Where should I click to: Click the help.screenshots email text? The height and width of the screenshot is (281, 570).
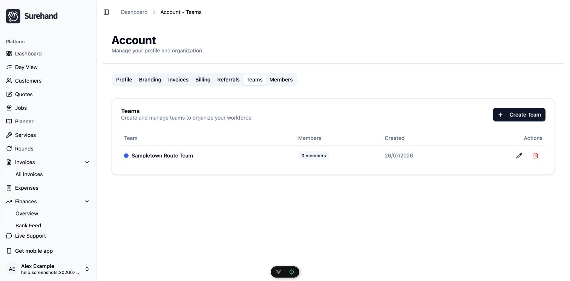50,272
